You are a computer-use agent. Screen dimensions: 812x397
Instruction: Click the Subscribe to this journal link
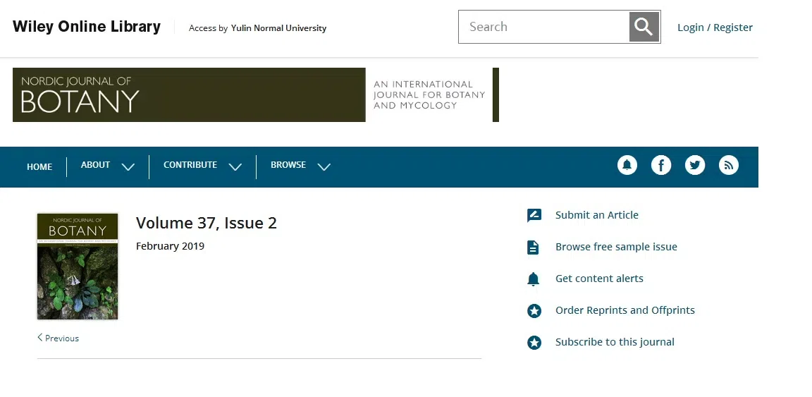coord(615,342)
